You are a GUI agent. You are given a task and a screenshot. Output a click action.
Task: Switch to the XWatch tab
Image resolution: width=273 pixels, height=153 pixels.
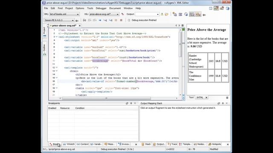69,144
